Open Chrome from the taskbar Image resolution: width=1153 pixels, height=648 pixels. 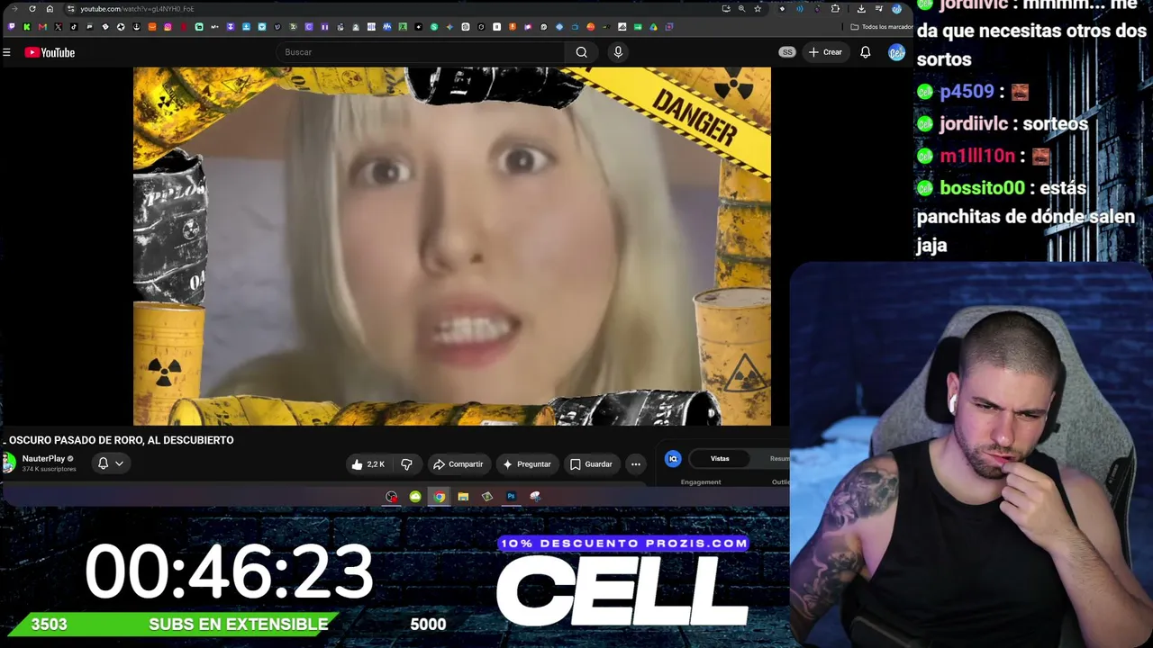coord(439,497)
